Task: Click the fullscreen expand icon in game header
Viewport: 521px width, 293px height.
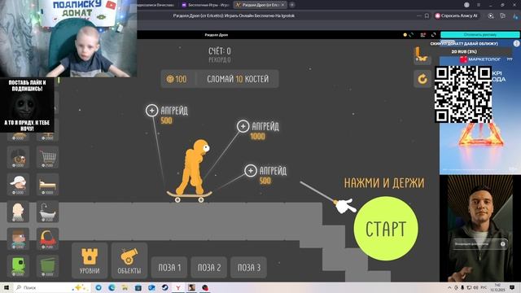Action: coord(433,34)
